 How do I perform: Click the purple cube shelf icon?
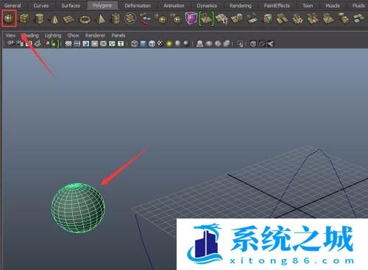(x=191, y=18)
